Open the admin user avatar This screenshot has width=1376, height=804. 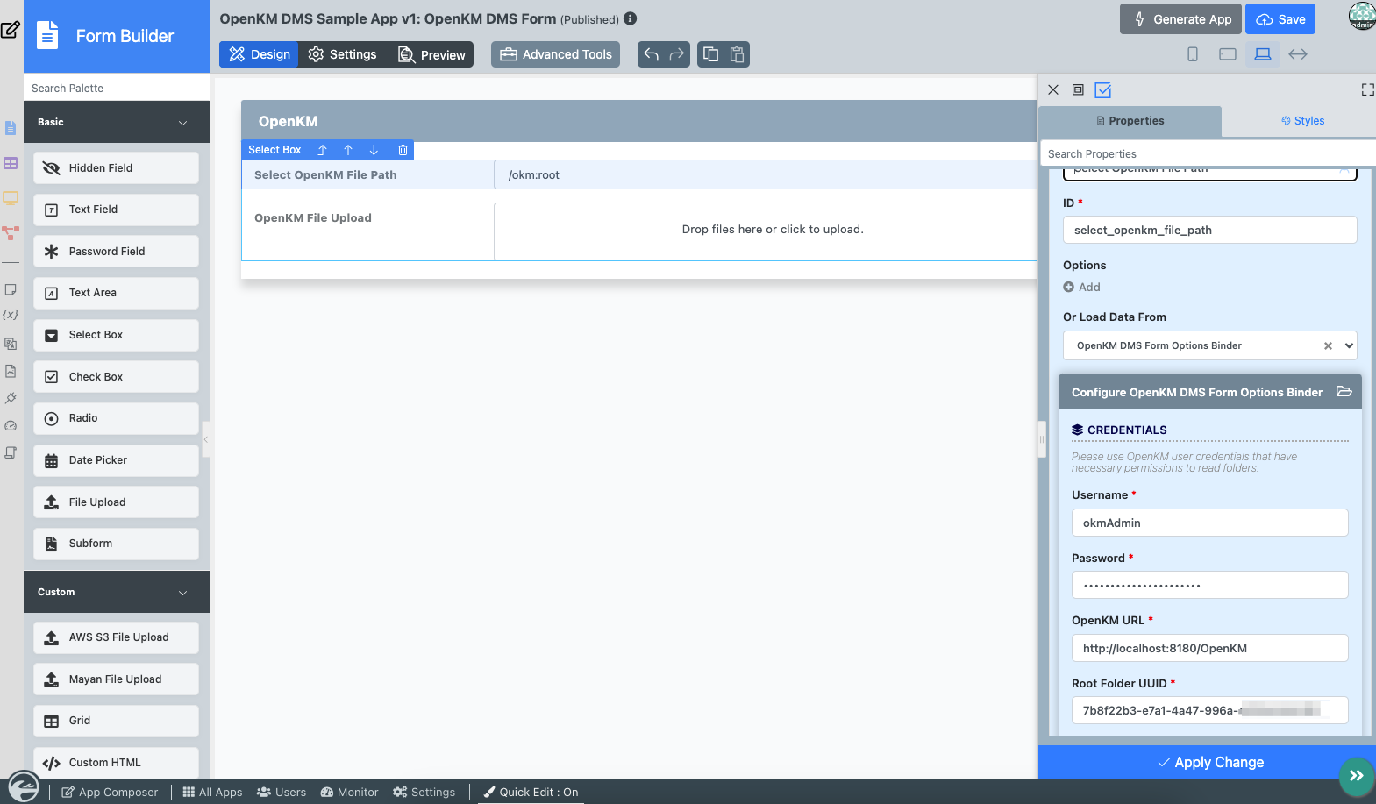(1362, 16)
